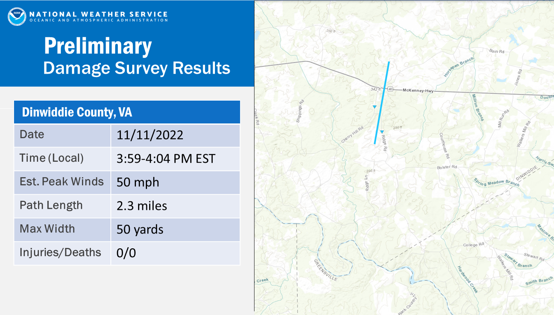Click the National Weather Service header text
The width and height of the screenshot is (554, 315).
pyautogui.click(x=99, y=14)
